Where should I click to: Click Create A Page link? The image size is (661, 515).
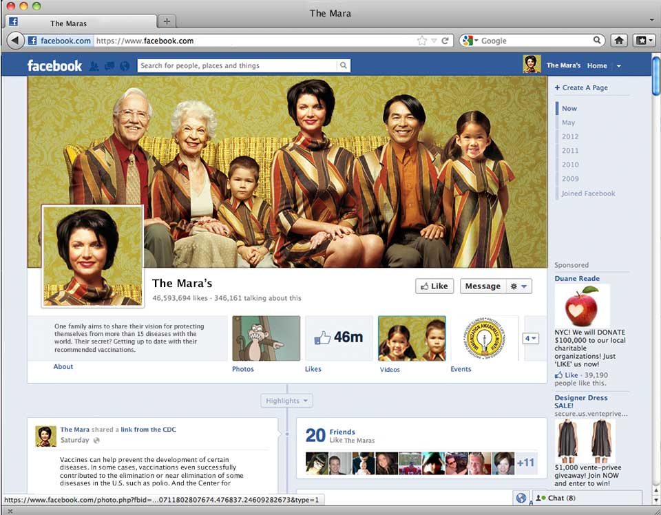[x=581, y=87]
